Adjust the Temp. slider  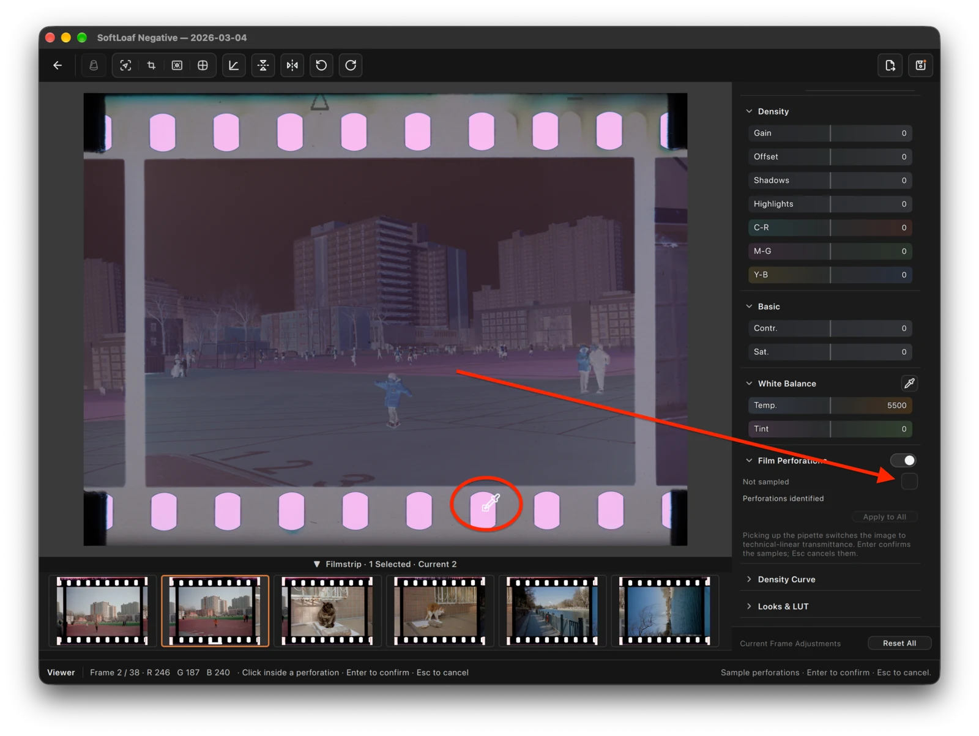pyautogui.click(x=830, y=406)
